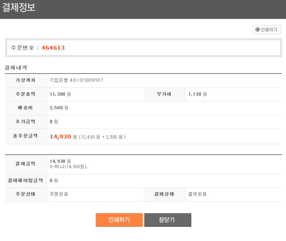Click the 결제해야할금액 row label

[25, 180]
